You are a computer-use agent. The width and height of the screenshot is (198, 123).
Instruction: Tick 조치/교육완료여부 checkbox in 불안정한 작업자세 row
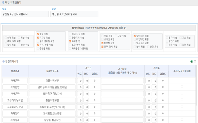click(x=182, y=93)
